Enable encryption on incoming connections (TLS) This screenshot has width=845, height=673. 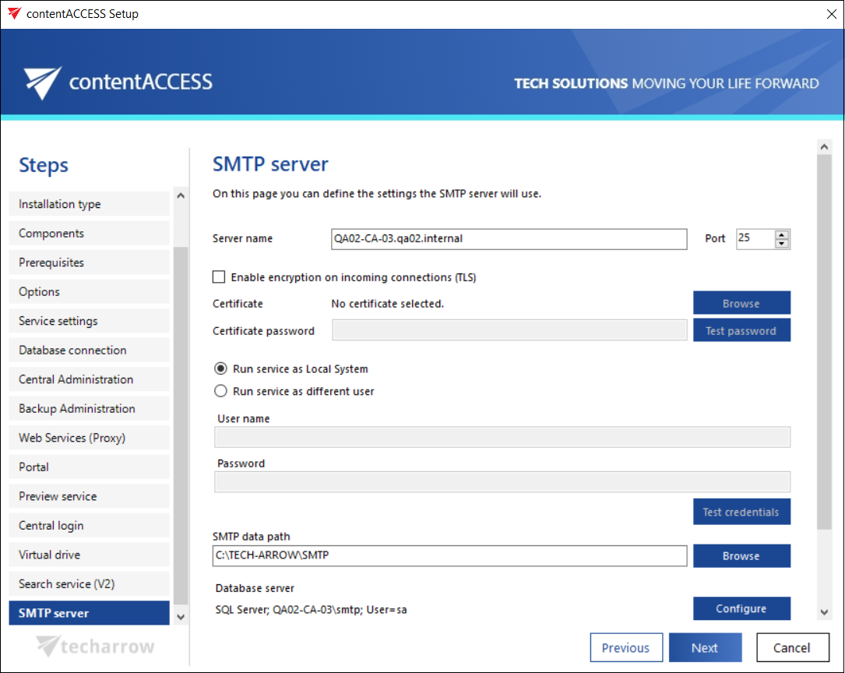tap(219, 277)
